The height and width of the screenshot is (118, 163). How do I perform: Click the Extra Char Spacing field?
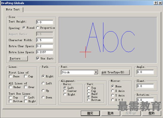45,46
